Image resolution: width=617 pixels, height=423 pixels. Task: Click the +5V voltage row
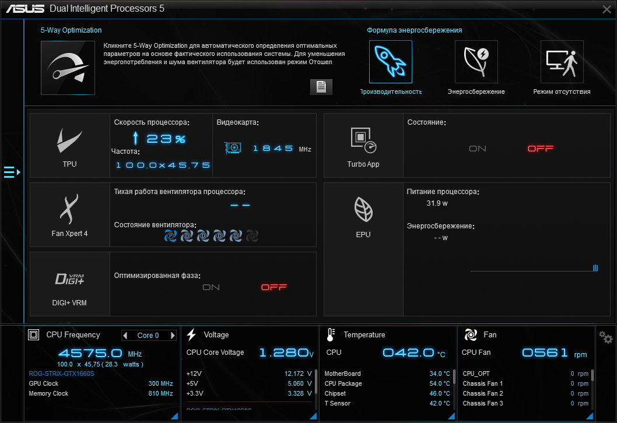249,383
